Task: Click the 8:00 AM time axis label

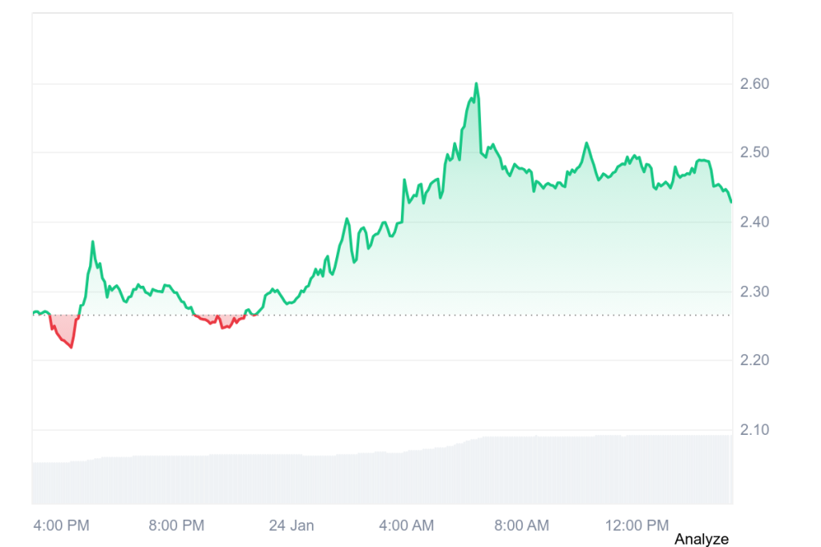Action: click(x=521, y=525)
